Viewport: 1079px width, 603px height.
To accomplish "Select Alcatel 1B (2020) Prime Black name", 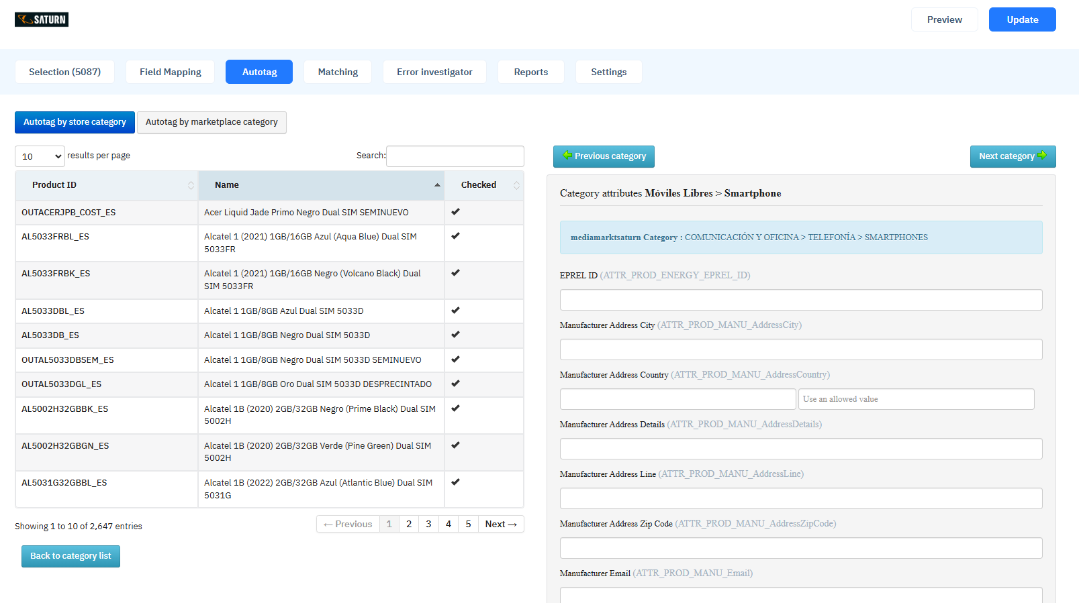I will (320, 415).
